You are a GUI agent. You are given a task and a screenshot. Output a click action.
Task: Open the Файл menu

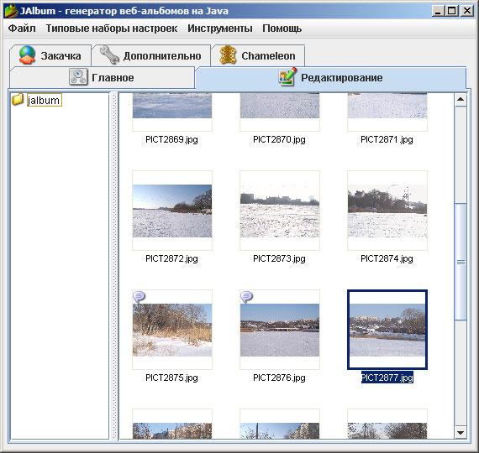[22, 29]
